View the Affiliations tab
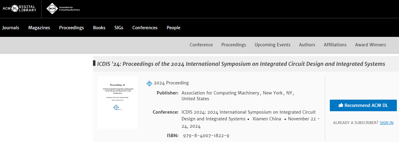 pos(335,45)
